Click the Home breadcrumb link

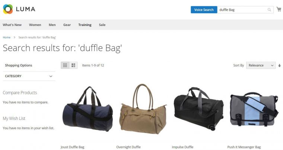tap(6, 37)
